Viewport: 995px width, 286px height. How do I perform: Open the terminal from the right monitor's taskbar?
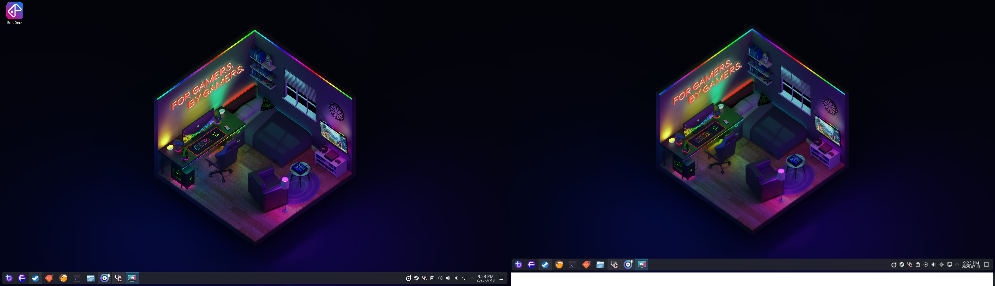pos(573,264)
